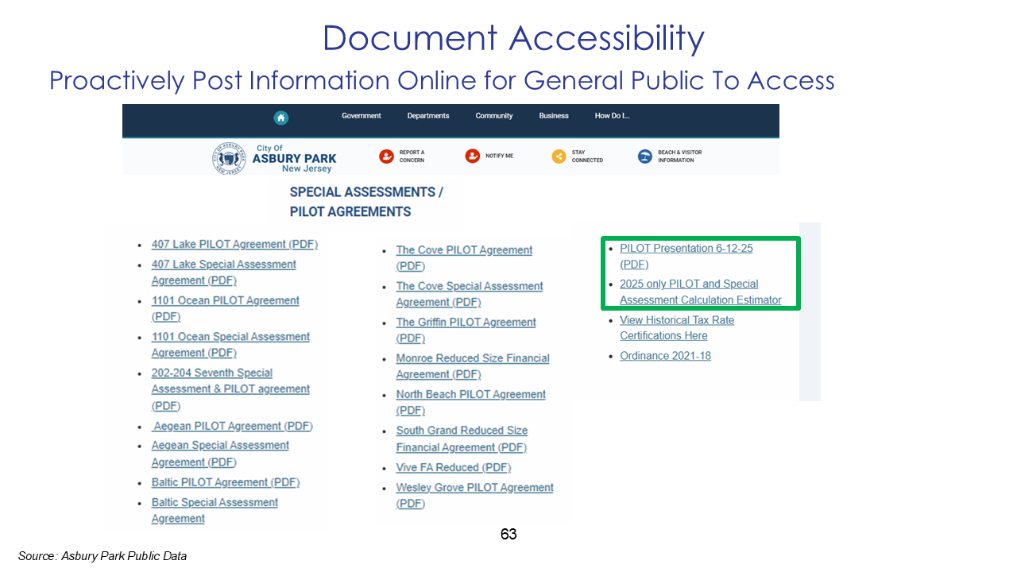Click the Beach & Visitor Information label

tap(679, 157)
